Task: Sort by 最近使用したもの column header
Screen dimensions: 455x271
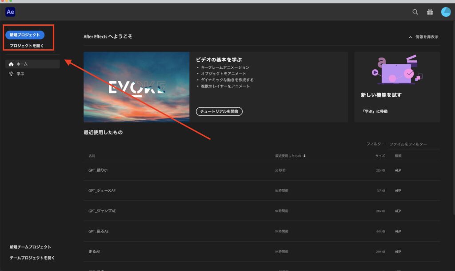Action: pos(290,156)
